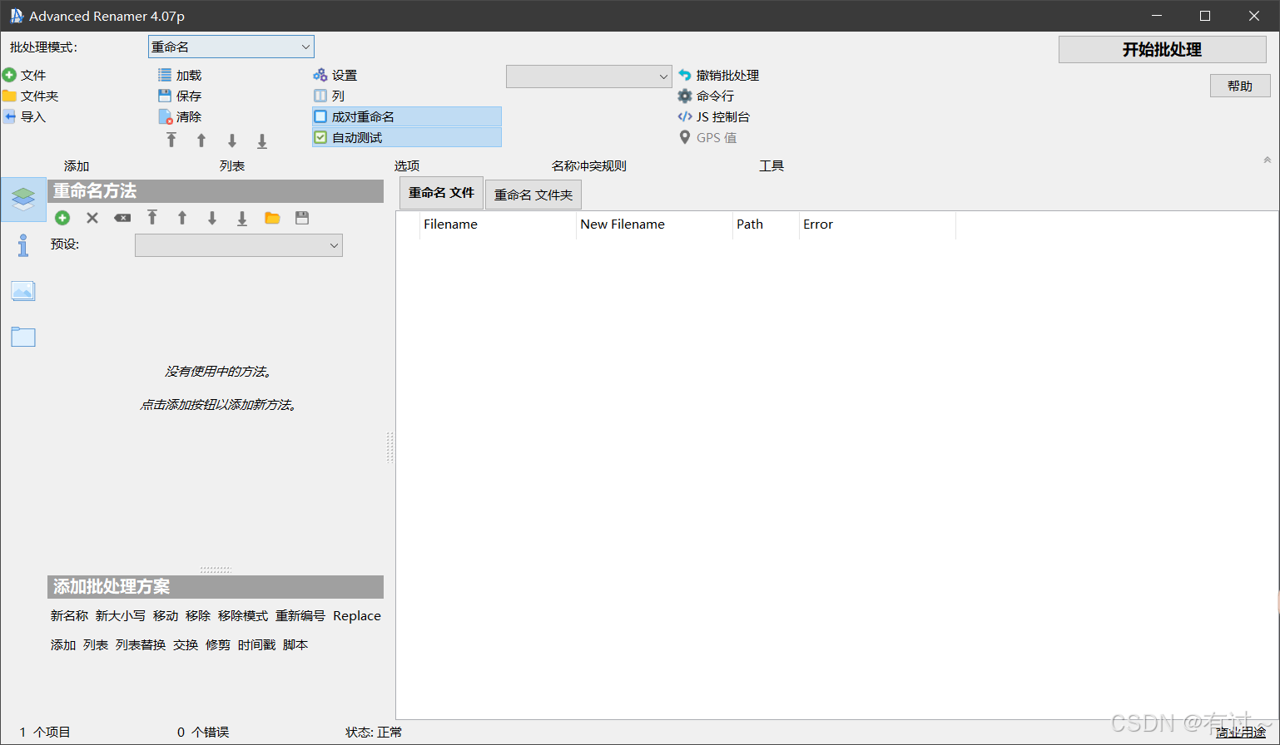Open the 批处理模式 重命名 dropdown
Image resolution: width=1280 pixels, height=745 pixels.
[231, 47]
